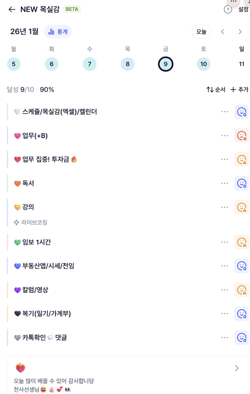Toggle status face for 임보 1시간
This screenshot has height=394, width=250.
click(x=241, y=242)
